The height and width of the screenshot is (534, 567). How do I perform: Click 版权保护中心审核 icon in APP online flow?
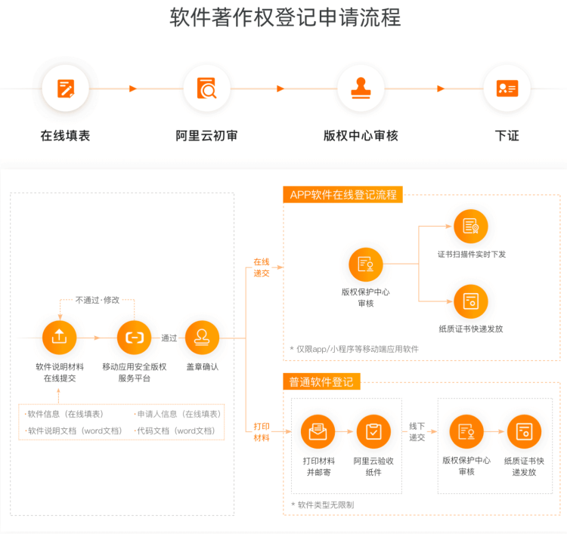pyautogui.click(x=366, y=264)
